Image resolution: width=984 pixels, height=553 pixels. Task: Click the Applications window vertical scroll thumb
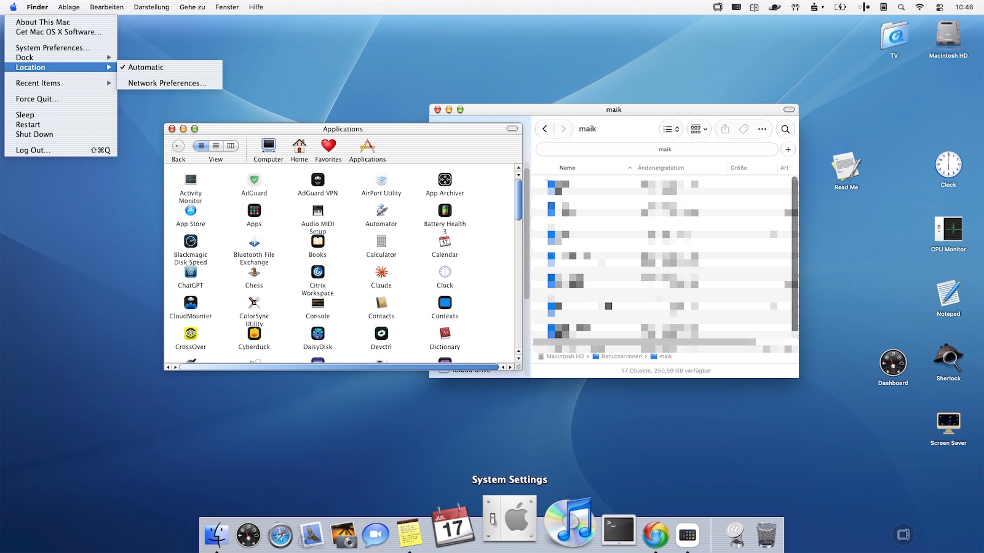pyautogui.click(x=518, y=198)
